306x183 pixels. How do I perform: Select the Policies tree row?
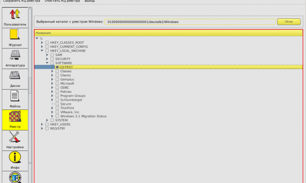pos(169,91)
